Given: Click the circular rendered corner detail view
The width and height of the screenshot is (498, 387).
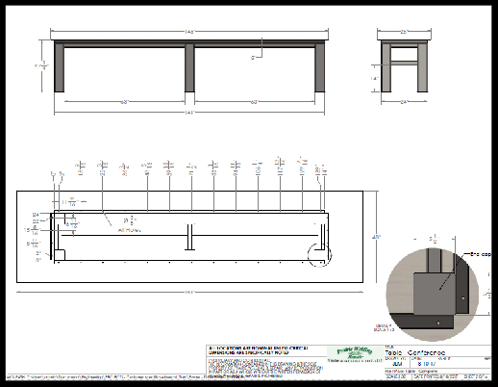Looking at the screenshot, I should pyautogui.click(x=433, y=294).
